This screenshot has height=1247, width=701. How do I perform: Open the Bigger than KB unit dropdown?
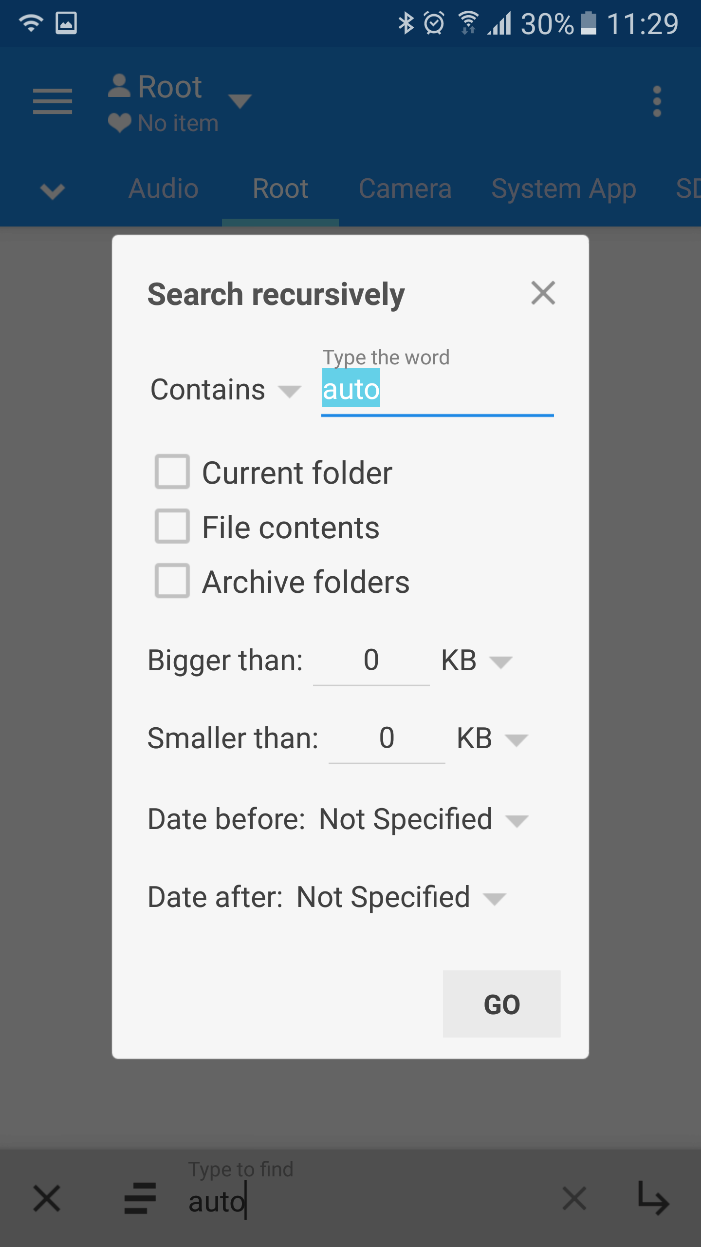477,661
